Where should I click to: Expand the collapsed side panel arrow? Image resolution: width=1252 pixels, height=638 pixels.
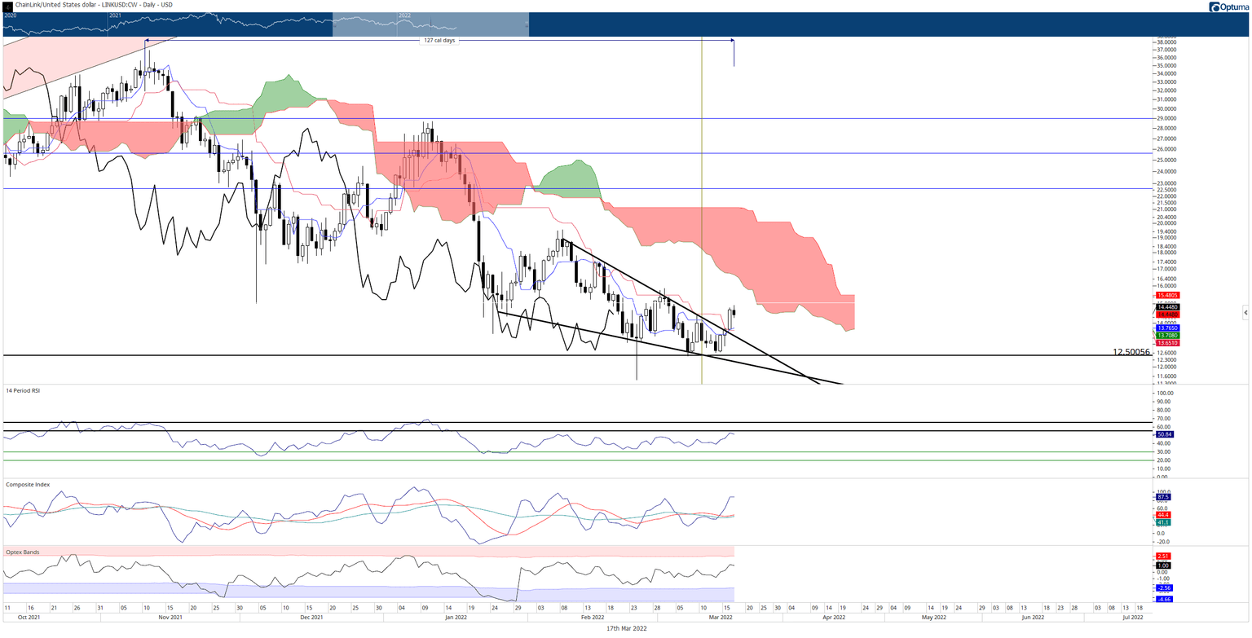tap(1245, 312)
